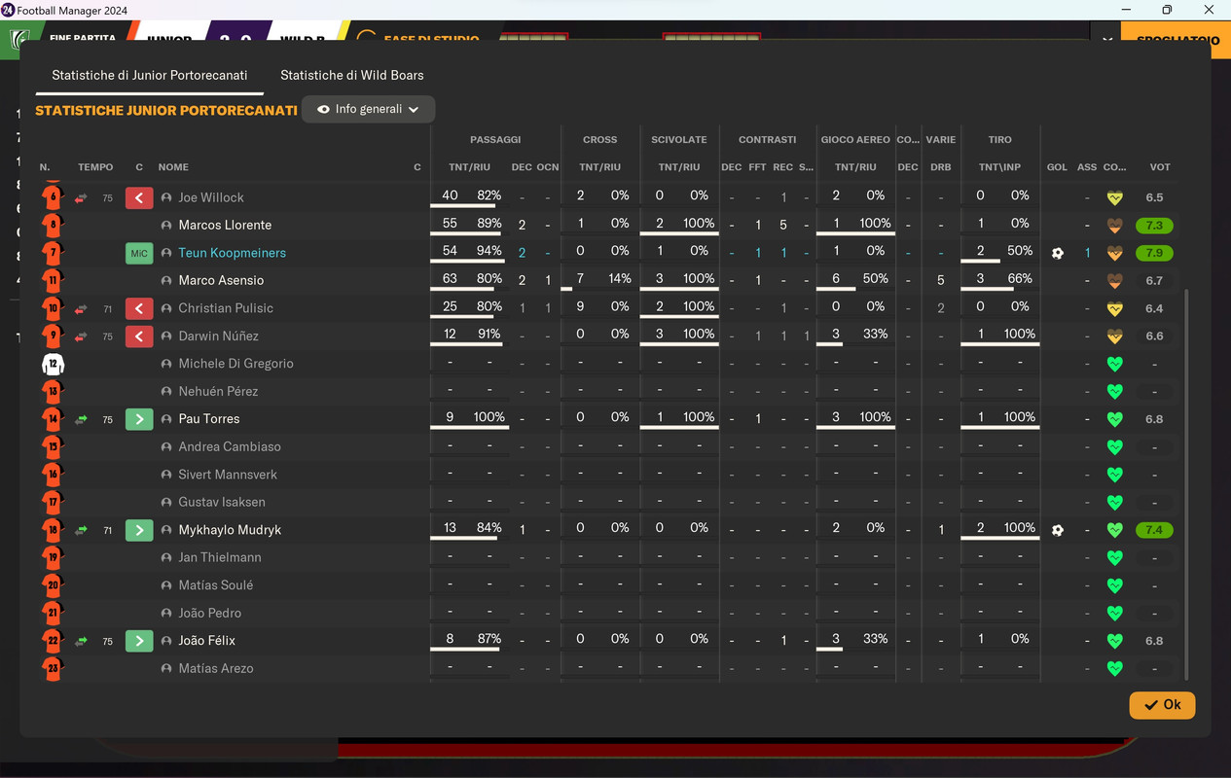The width and height of the screenshot is (1231, 778).
Task: Expand the chevron dropdown beside SPOGLIATOIO
Action: coord(1107,40)
